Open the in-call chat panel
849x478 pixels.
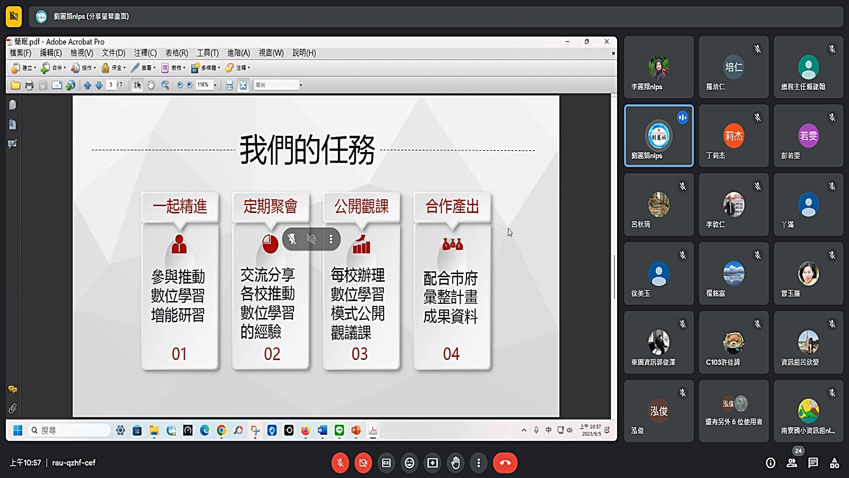coord(813,463)
